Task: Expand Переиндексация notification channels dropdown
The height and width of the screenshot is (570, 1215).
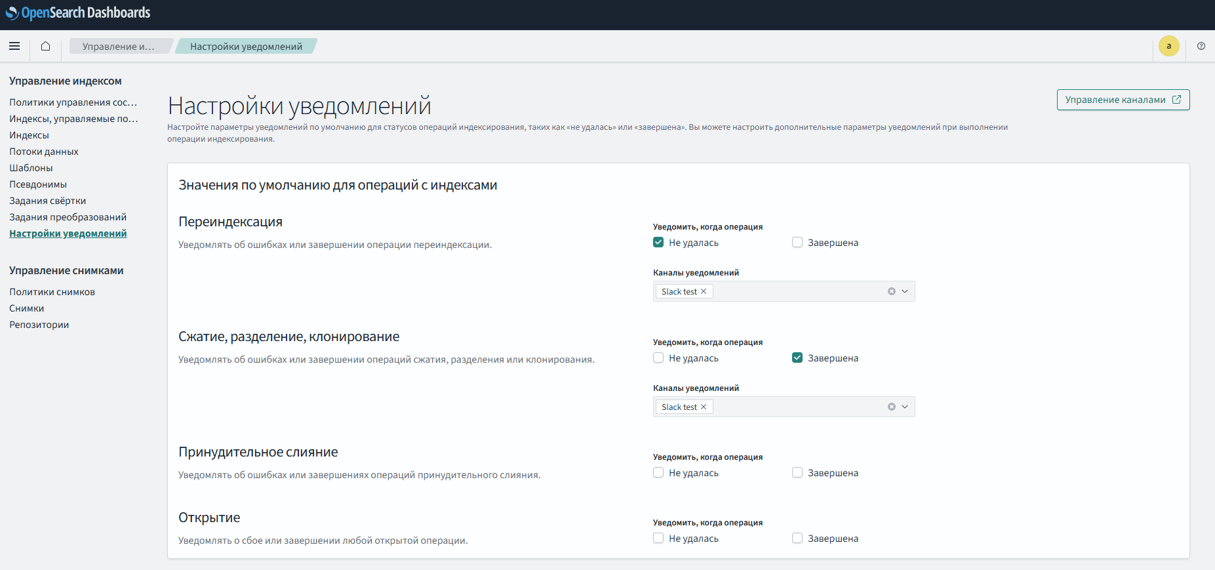Action: click(905, 291)
